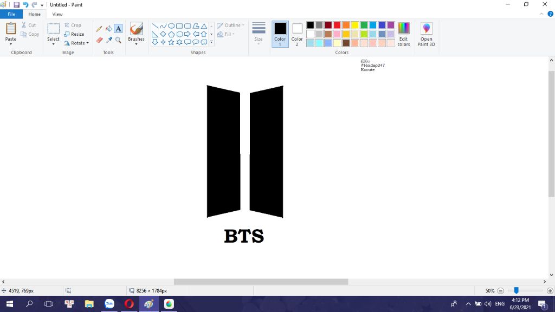Click the rectangular Select tool icon
The height and width of the screenshot is (312, 555).
pos(54,29)
